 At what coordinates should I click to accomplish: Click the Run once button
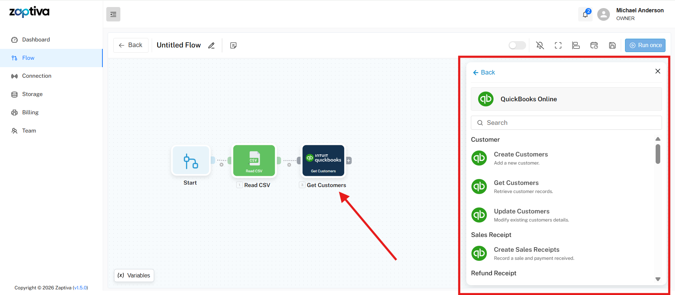coord(645,45)
